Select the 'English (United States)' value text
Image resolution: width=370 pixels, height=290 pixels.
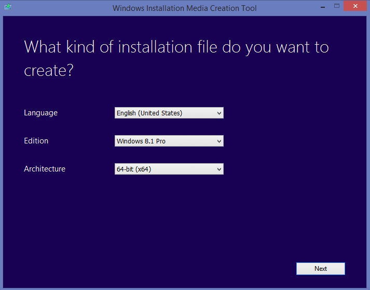pos(149,113)
